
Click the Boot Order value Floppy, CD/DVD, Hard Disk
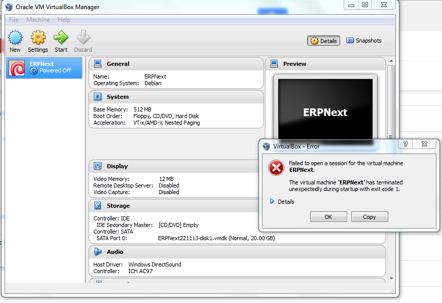point(166,116)
